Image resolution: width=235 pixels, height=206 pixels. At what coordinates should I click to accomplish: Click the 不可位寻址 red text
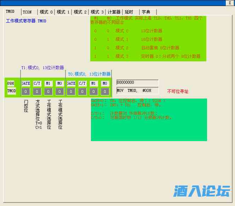[x=178, y=91]
